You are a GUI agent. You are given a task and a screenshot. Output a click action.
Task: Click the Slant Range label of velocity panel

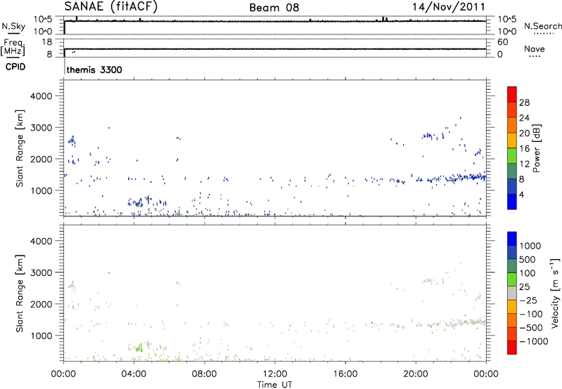[x=20, y=294]
